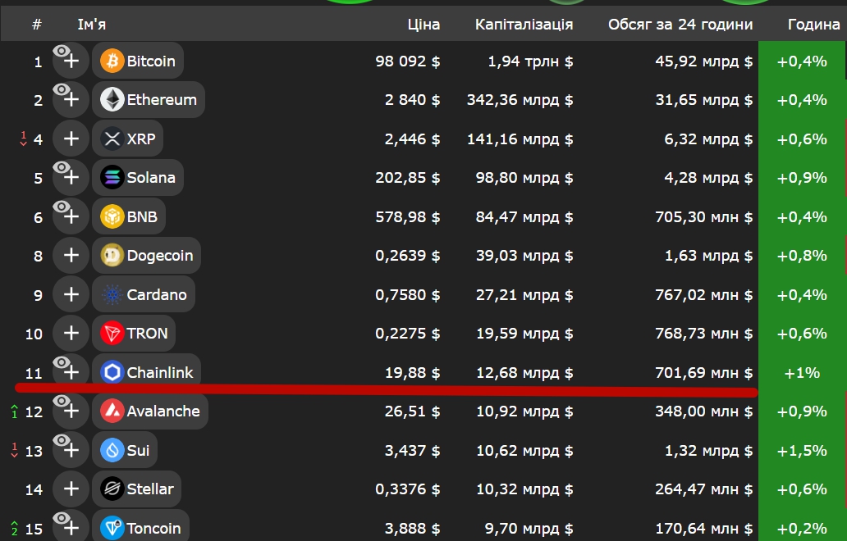Select the XRP coin chip
This screenshot has height=541, width=847.
click(x=127, y=139)
